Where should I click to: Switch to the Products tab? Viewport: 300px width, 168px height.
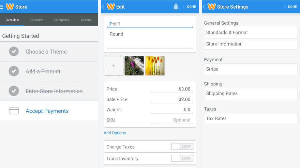37,20
